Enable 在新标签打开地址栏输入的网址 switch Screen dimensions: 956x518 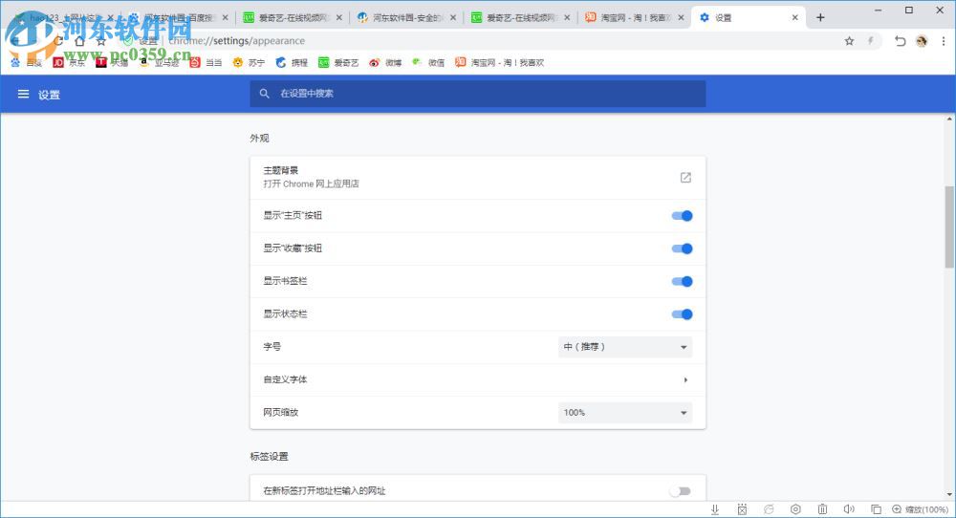coord(681,491)
